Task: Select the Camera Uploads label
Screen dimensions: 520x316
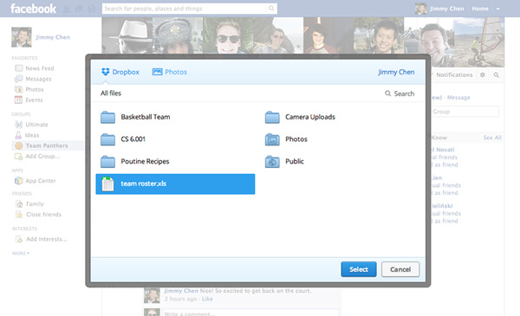Action: pyautogui.click(x=310, y=117)
